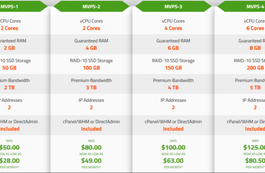Click Included under cPanel/WHM in MVPS-2

[91, 129]
